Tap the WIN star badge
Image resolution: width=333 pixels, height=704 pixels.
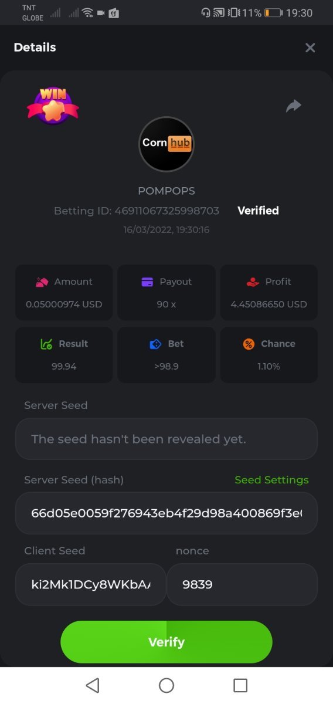[x=53, y=106]
